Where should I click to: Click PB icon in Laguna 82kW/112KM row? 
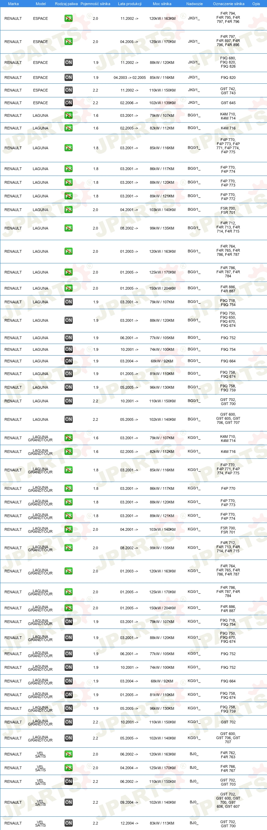tap(69, 128)
